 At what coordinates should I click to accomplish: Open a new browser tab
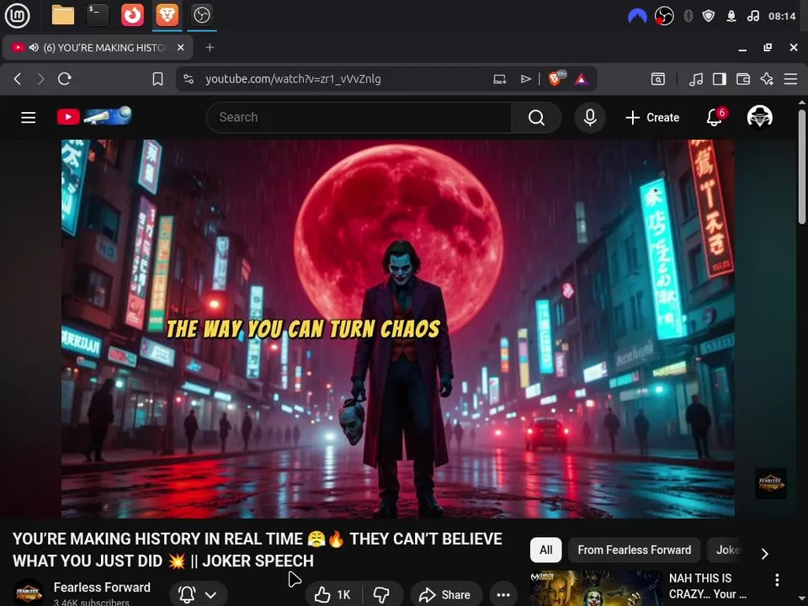210,47
